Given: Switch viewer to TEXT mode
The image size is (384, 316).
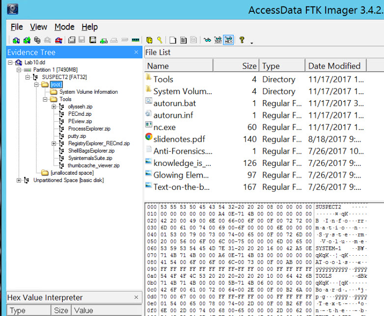Looking at the screenshot, I should tap(218, 40).
